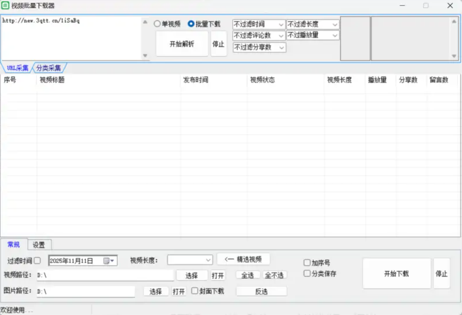Click 打开 for 图片路径
This screenshot has height=315, width=462.
[x=179, y=291]
